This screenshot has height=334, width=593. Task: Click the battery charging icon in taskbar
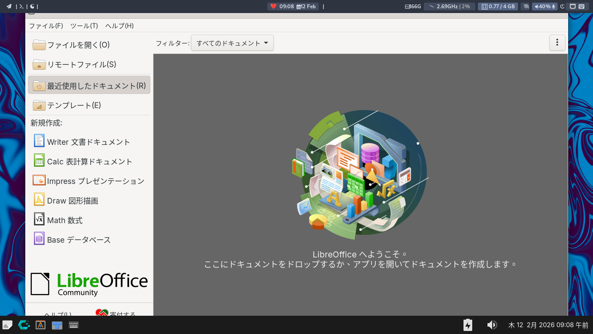[467, 325]
